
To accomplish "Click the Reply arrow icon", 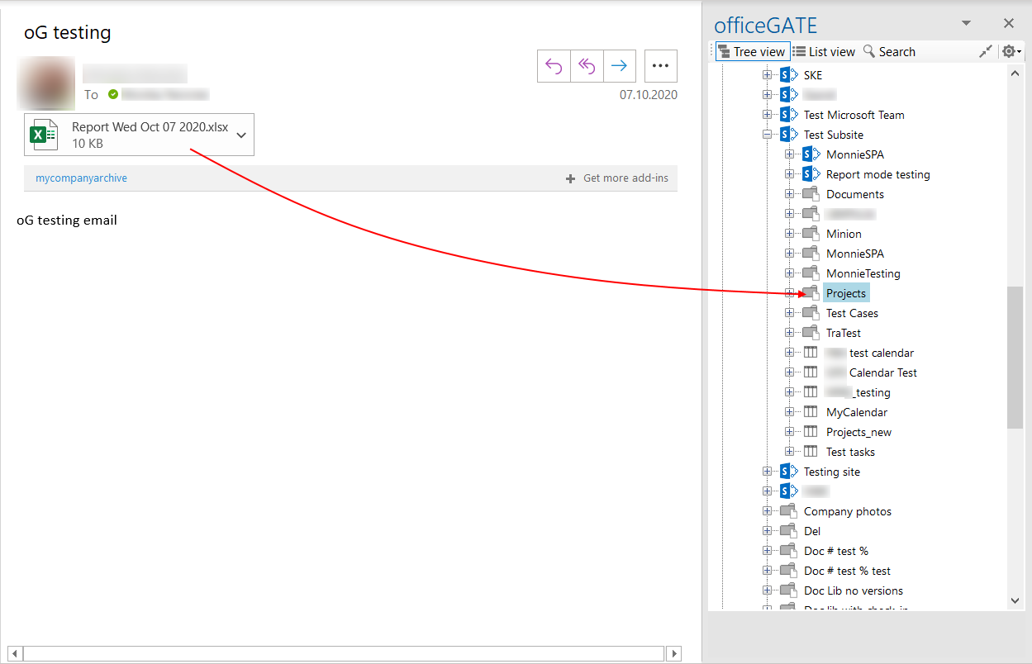I will (x=554, y=66).
